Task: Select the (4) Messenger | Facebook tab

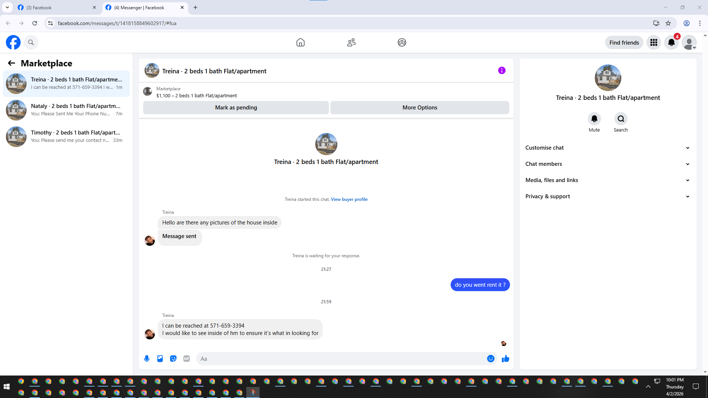Action: click(145, 7)
